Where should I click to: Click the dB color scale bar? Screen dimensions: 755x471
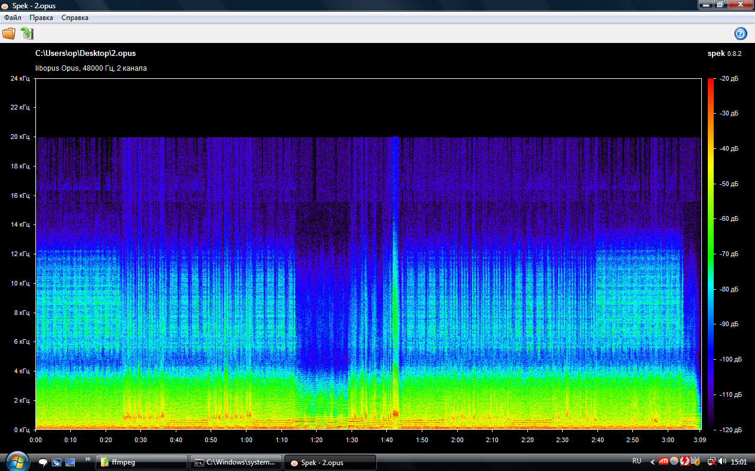click(x=710, y=253)
